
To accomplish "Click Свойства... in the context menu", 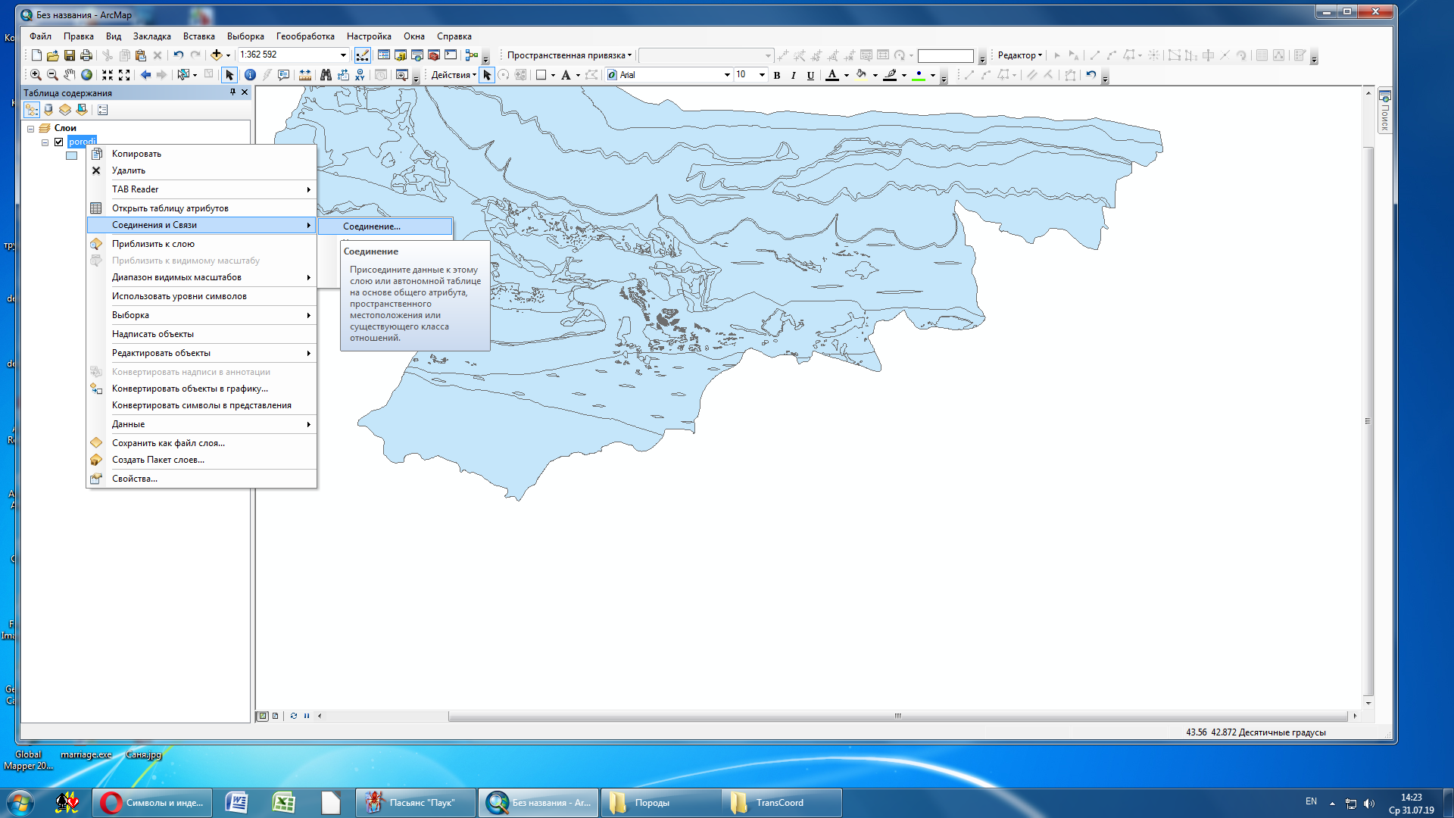I will pyautogui.click(x=135, y=479).
